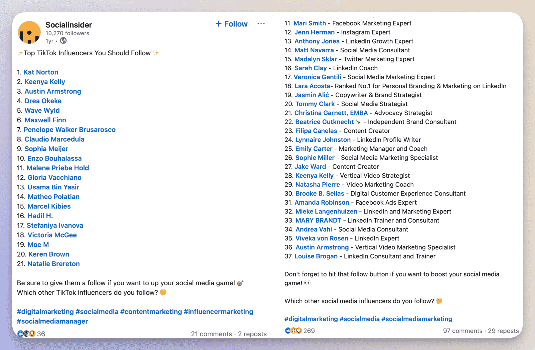Open Veronica Gentili's profile
The width and height of the screenshot is (535, 350).
318,77
